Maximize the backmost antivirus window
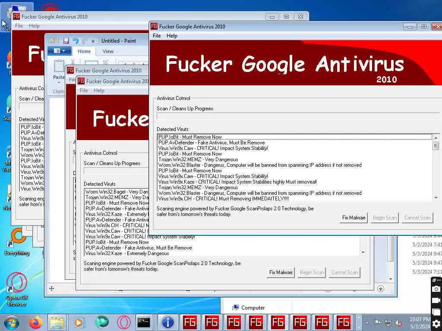This screenshot has width=442, height=331. tap(286, 17)
